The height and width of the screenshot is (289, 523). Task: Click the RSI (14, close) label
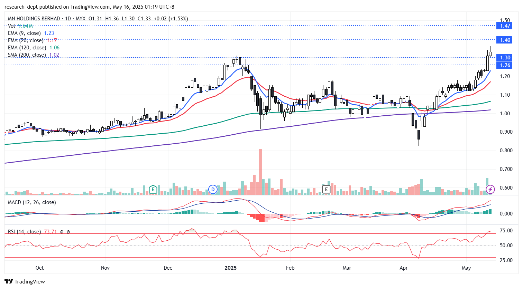click(x=24, y=232)
